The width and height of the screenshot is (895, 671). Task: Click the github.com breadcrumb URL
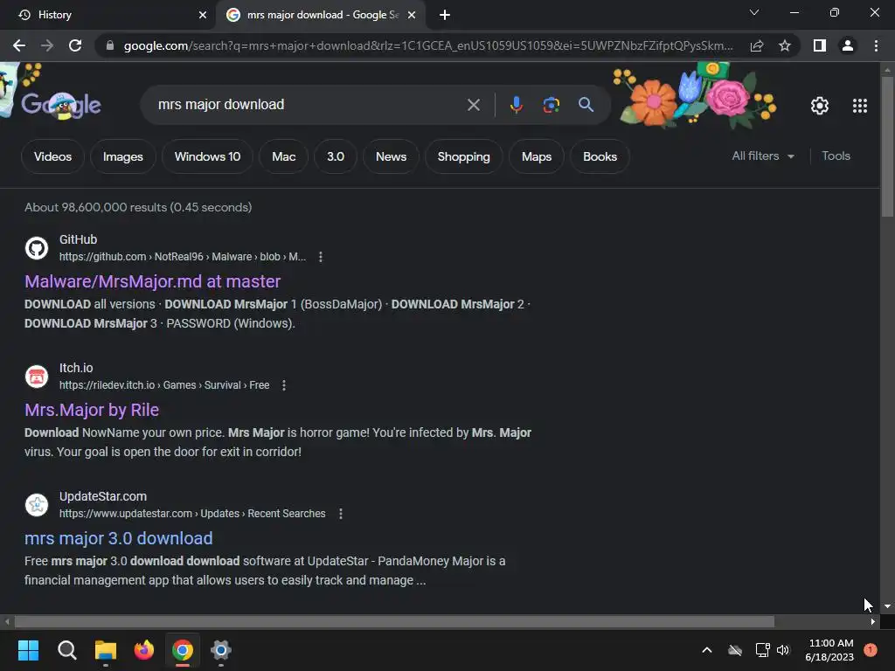pyautogui.click(x=183, y=257)
